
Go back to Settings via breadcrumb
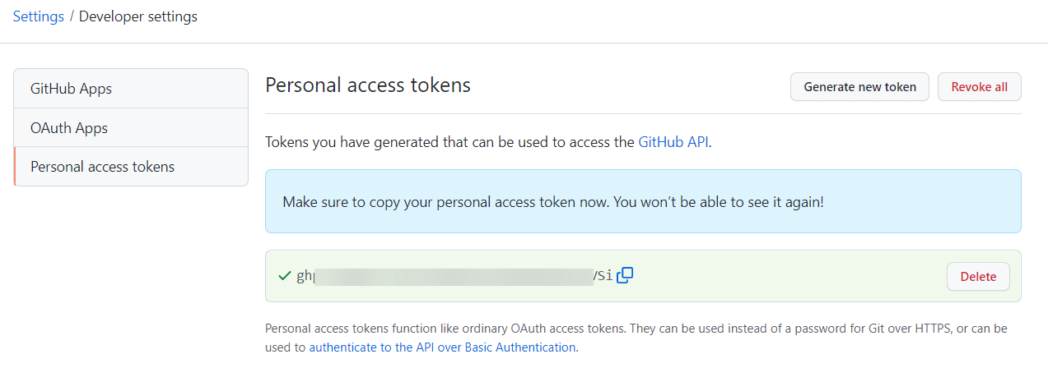(x=39, y=16)
